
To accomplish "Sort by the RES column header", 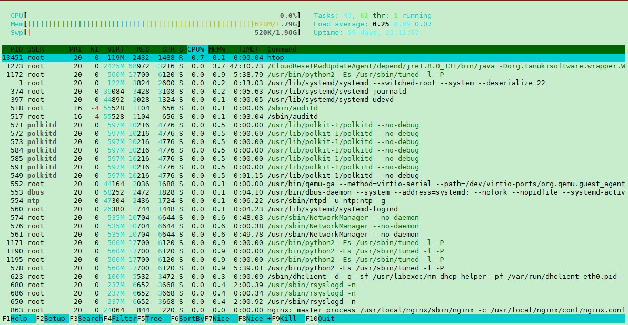I will pos(143,49).
